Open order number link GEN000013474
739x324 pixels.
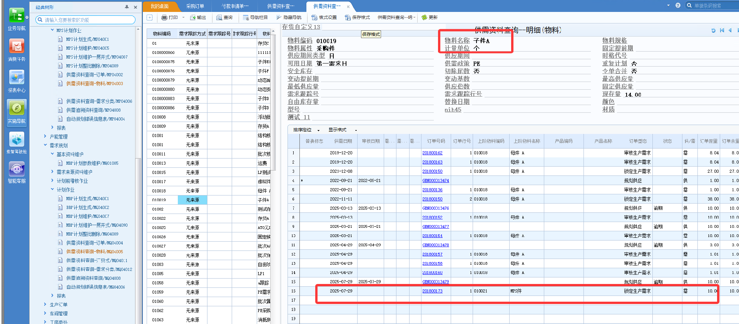tap(435, 180)
